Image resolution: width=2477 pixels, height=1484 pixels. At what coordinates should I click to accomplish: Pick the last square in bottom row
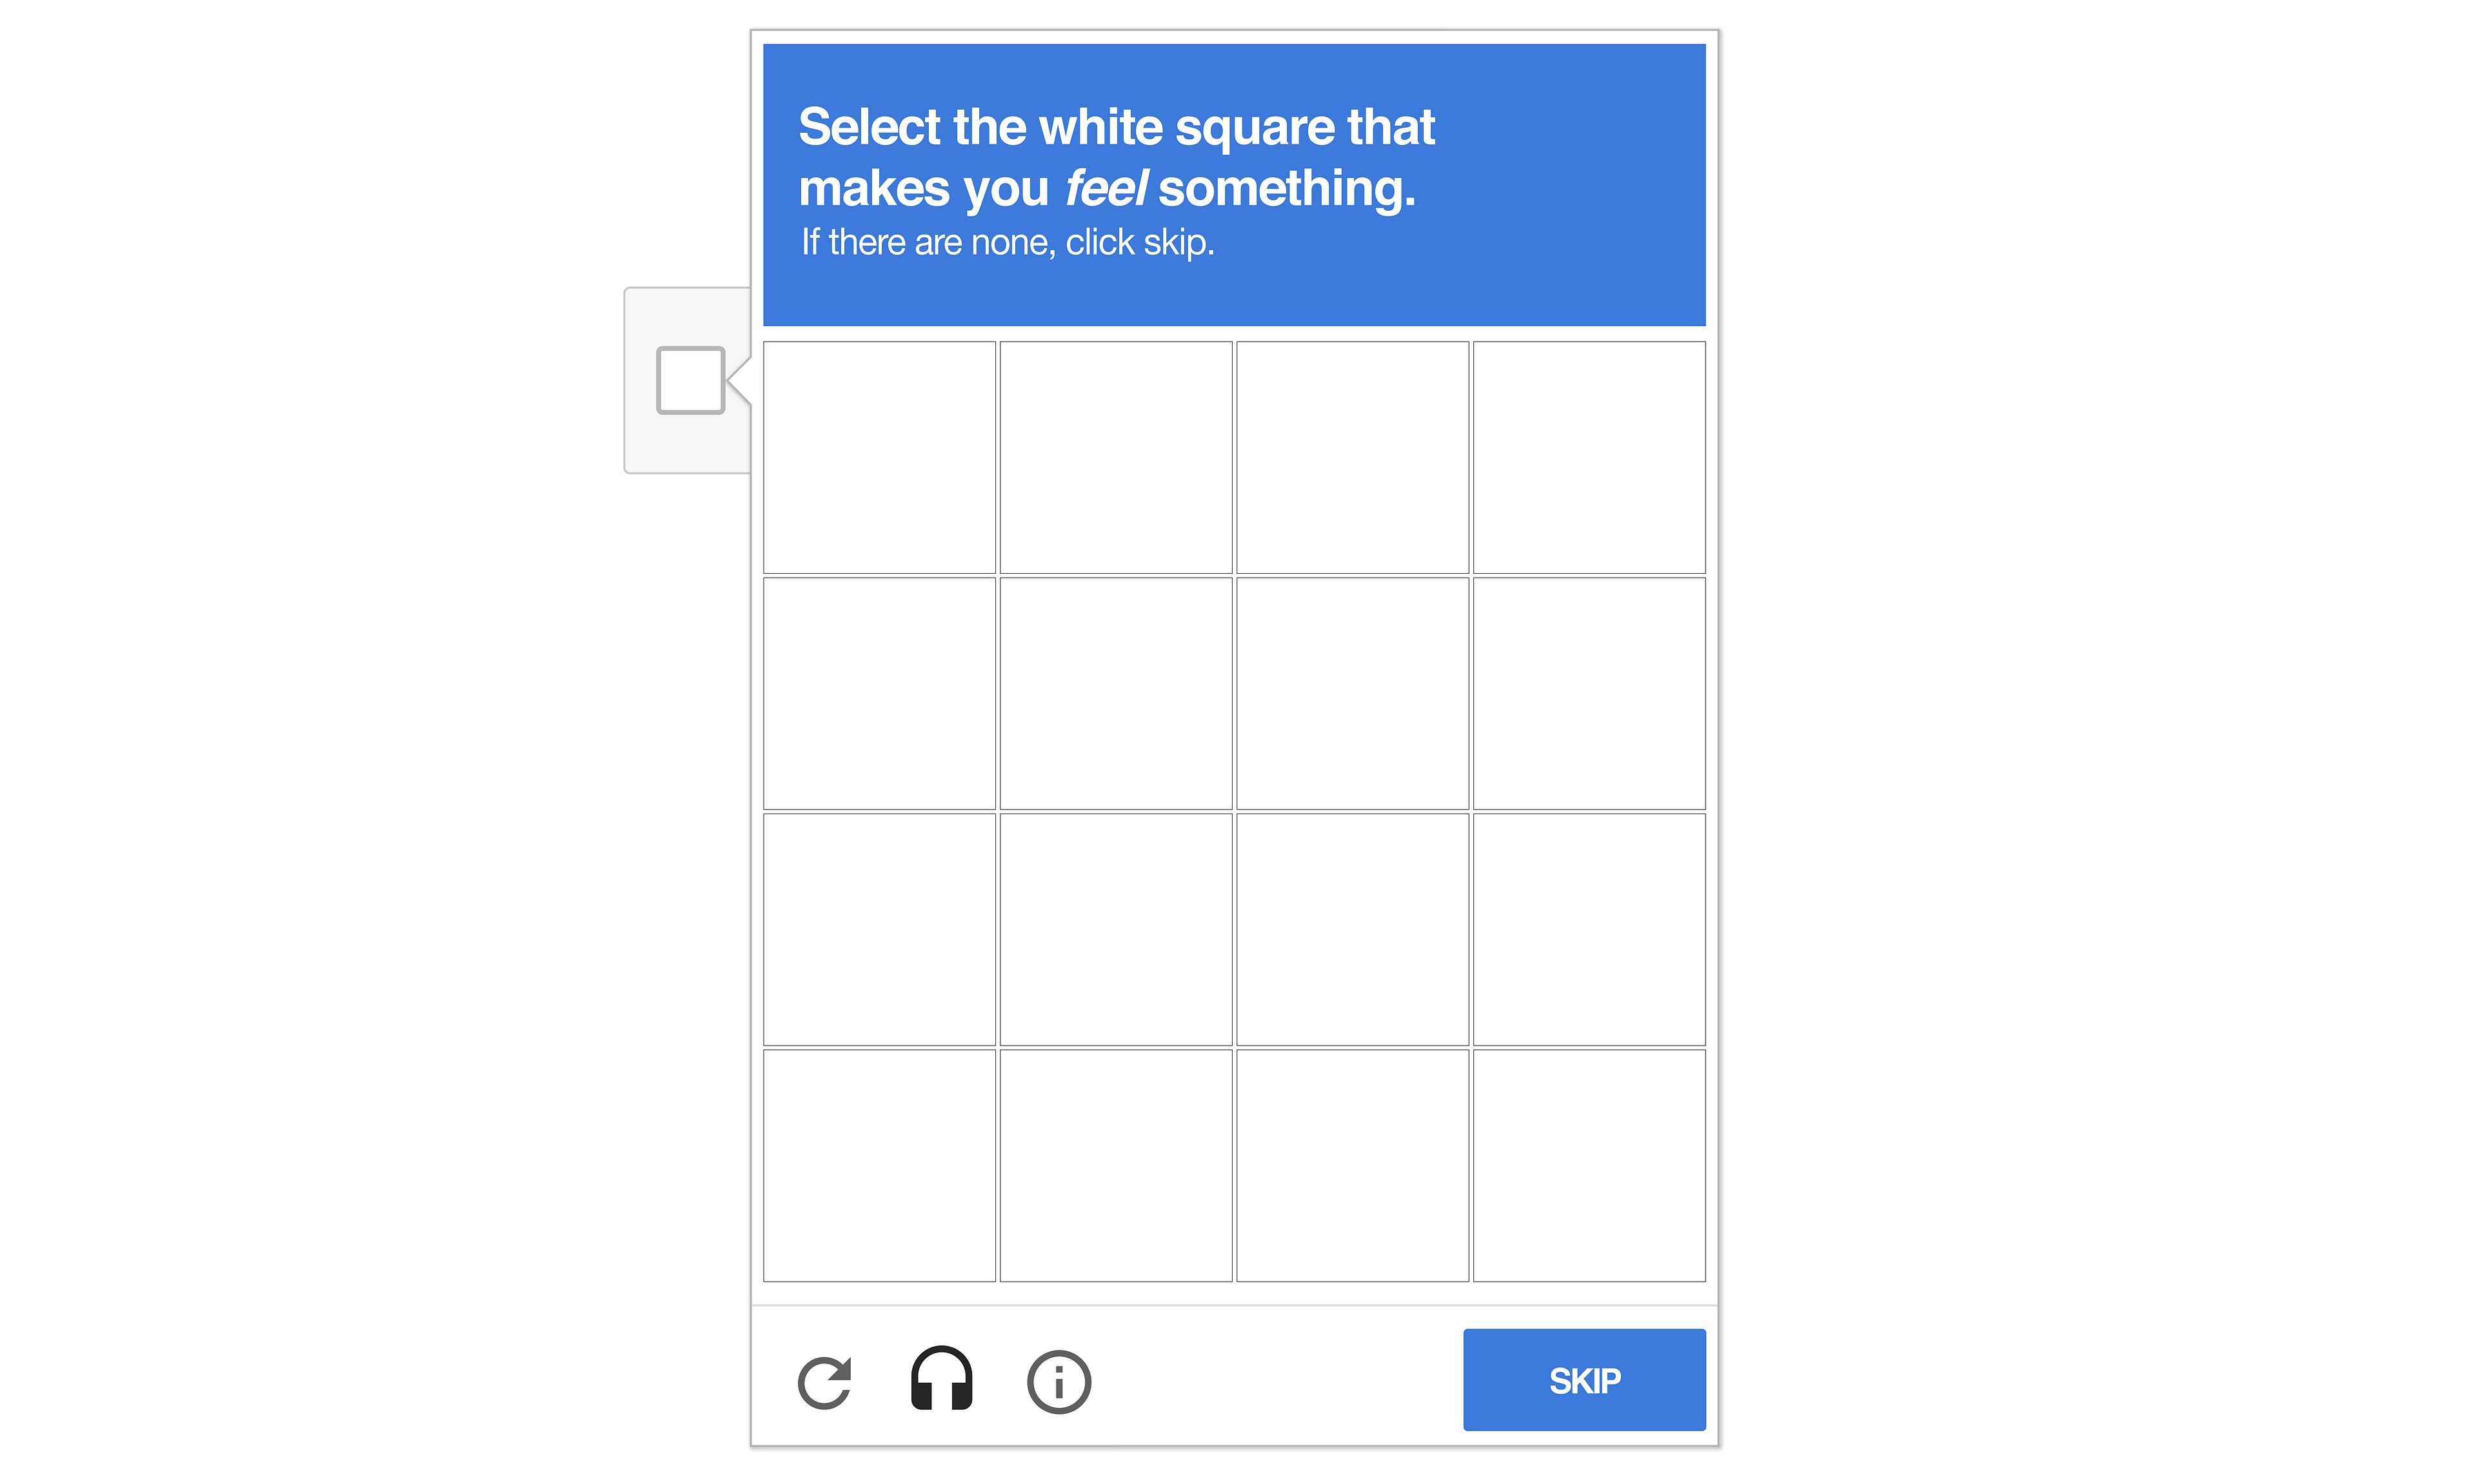(1589, 1165)
